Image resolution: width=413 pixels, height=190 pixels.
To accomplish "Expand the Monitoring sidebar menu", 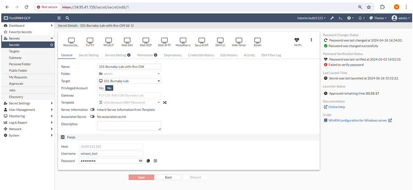I will click(27, 116).
